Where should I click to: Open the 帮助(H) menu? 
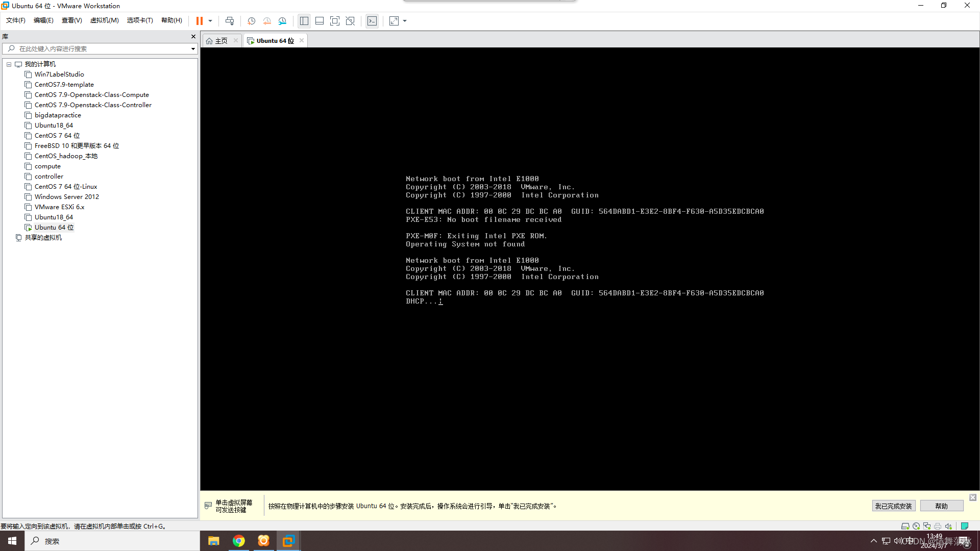point(171,20)
